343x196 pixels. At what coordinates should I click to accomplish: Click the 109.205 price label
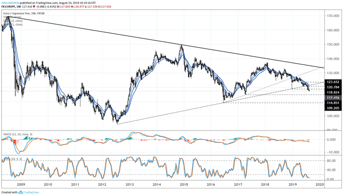333,108
